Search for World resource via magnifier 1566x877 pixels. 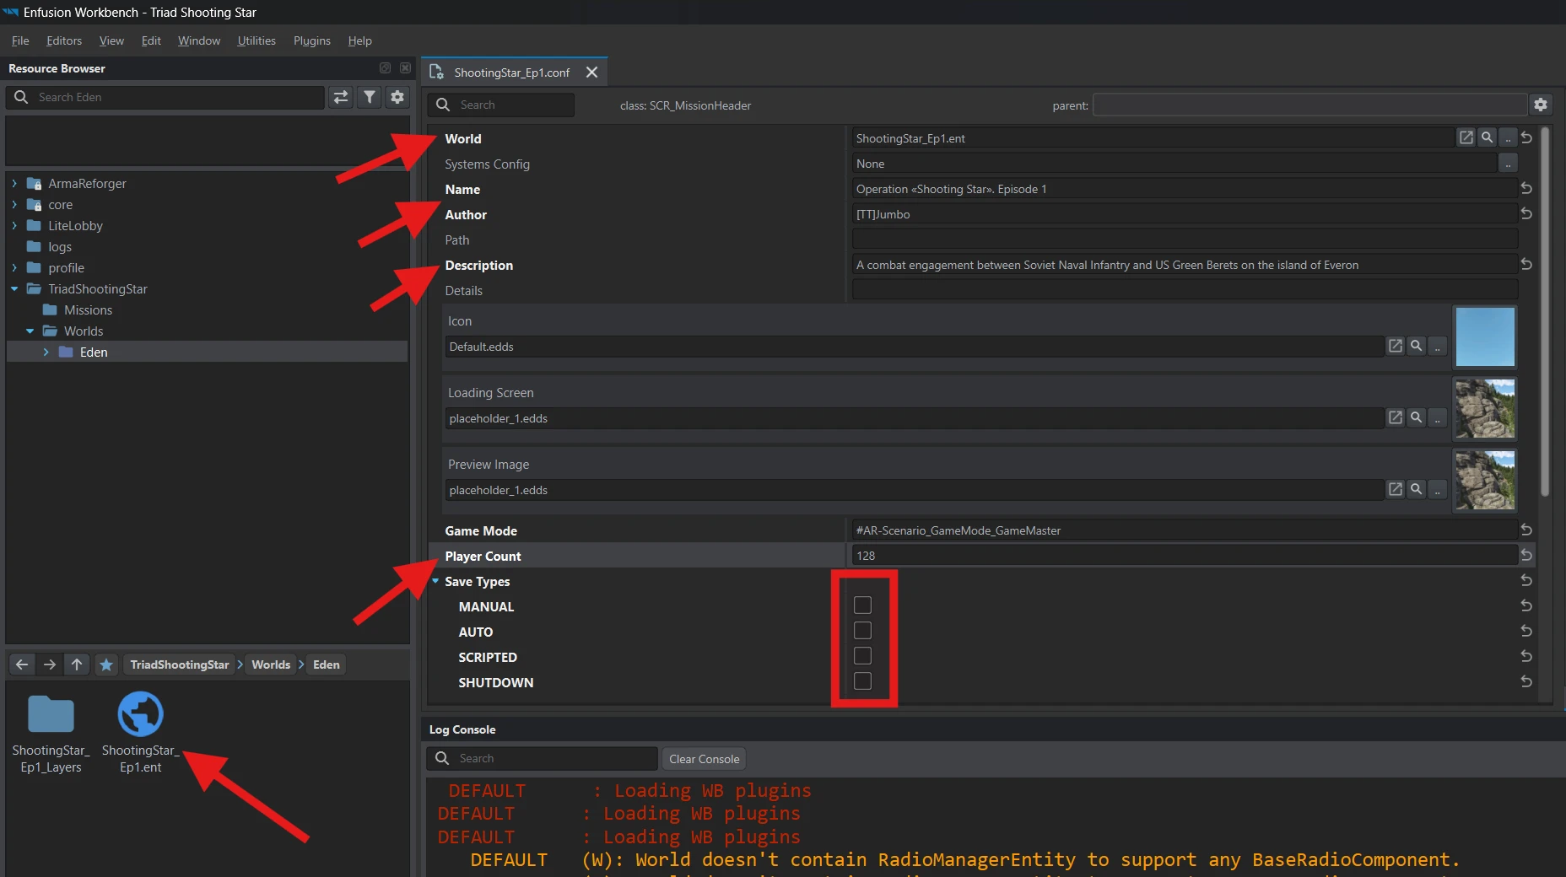[1487, 137]
